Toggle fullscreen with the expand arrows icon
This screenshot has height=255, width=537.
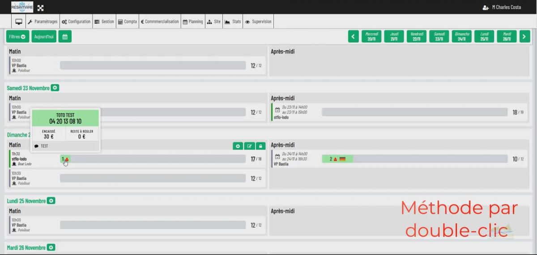point(40,8)
